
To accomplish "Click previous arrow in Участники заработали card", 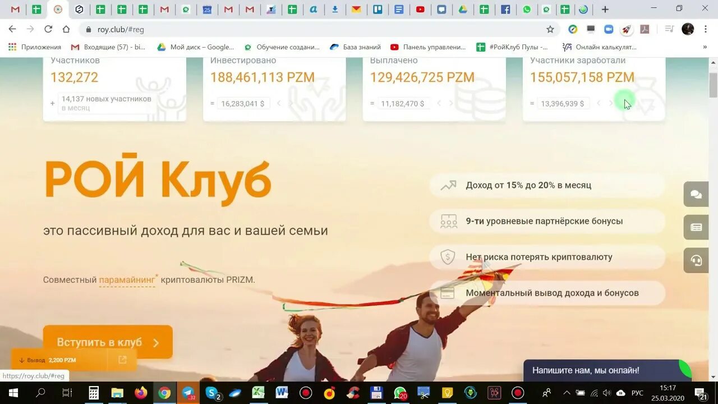I will point(599,103).
